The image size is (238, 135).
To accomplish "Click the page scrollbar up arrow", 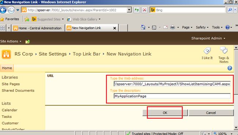I will pos(236,48).
